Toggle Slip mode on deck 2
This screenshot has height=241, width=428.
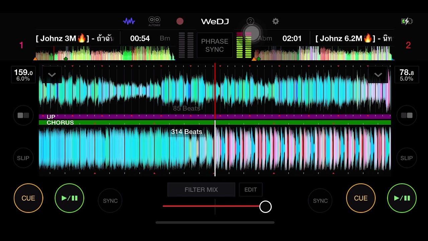pyautogui.click(x=407, y=158)
